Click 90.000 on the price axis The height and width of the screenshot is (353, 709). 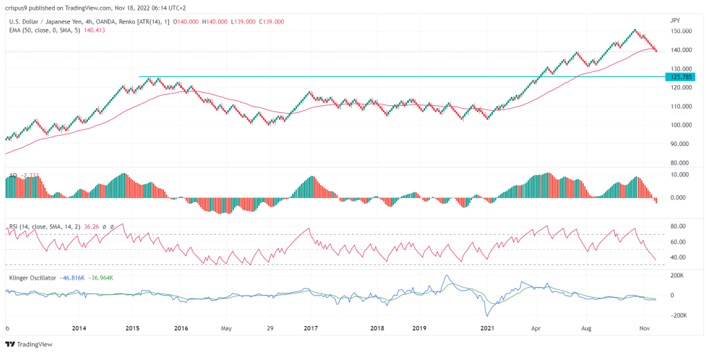click(x=680, y=144)
